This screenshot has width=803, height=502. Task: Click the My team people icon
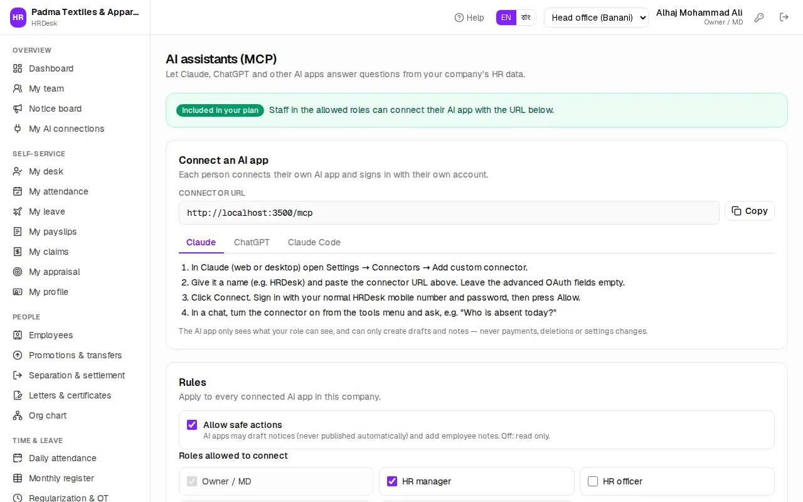click(18, 88)
